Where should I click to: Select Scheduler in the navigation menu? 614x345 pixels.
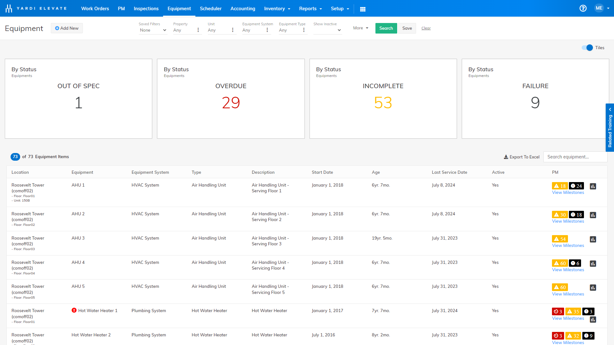[210, 9]
